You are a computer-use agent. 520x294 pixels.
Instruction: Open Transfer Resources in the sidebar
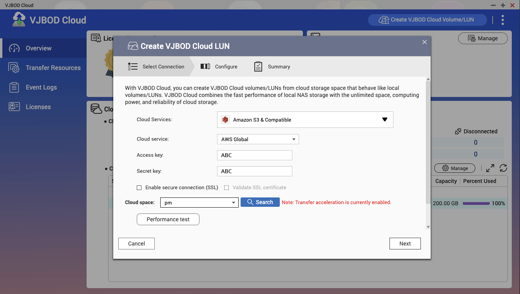(x=53, y=68)
